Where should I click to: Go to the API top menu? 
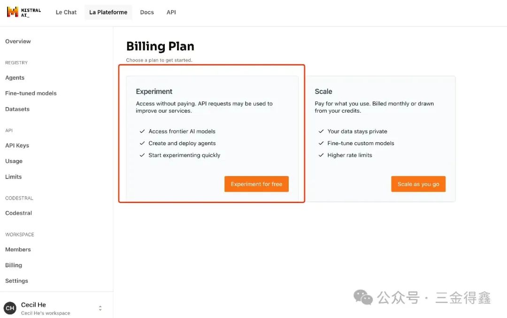(171, 12)
